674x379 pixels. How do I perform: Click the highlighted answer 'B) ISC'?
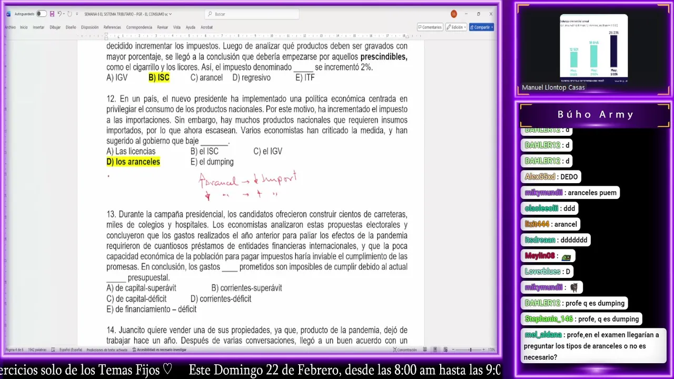tap(159, 77)
